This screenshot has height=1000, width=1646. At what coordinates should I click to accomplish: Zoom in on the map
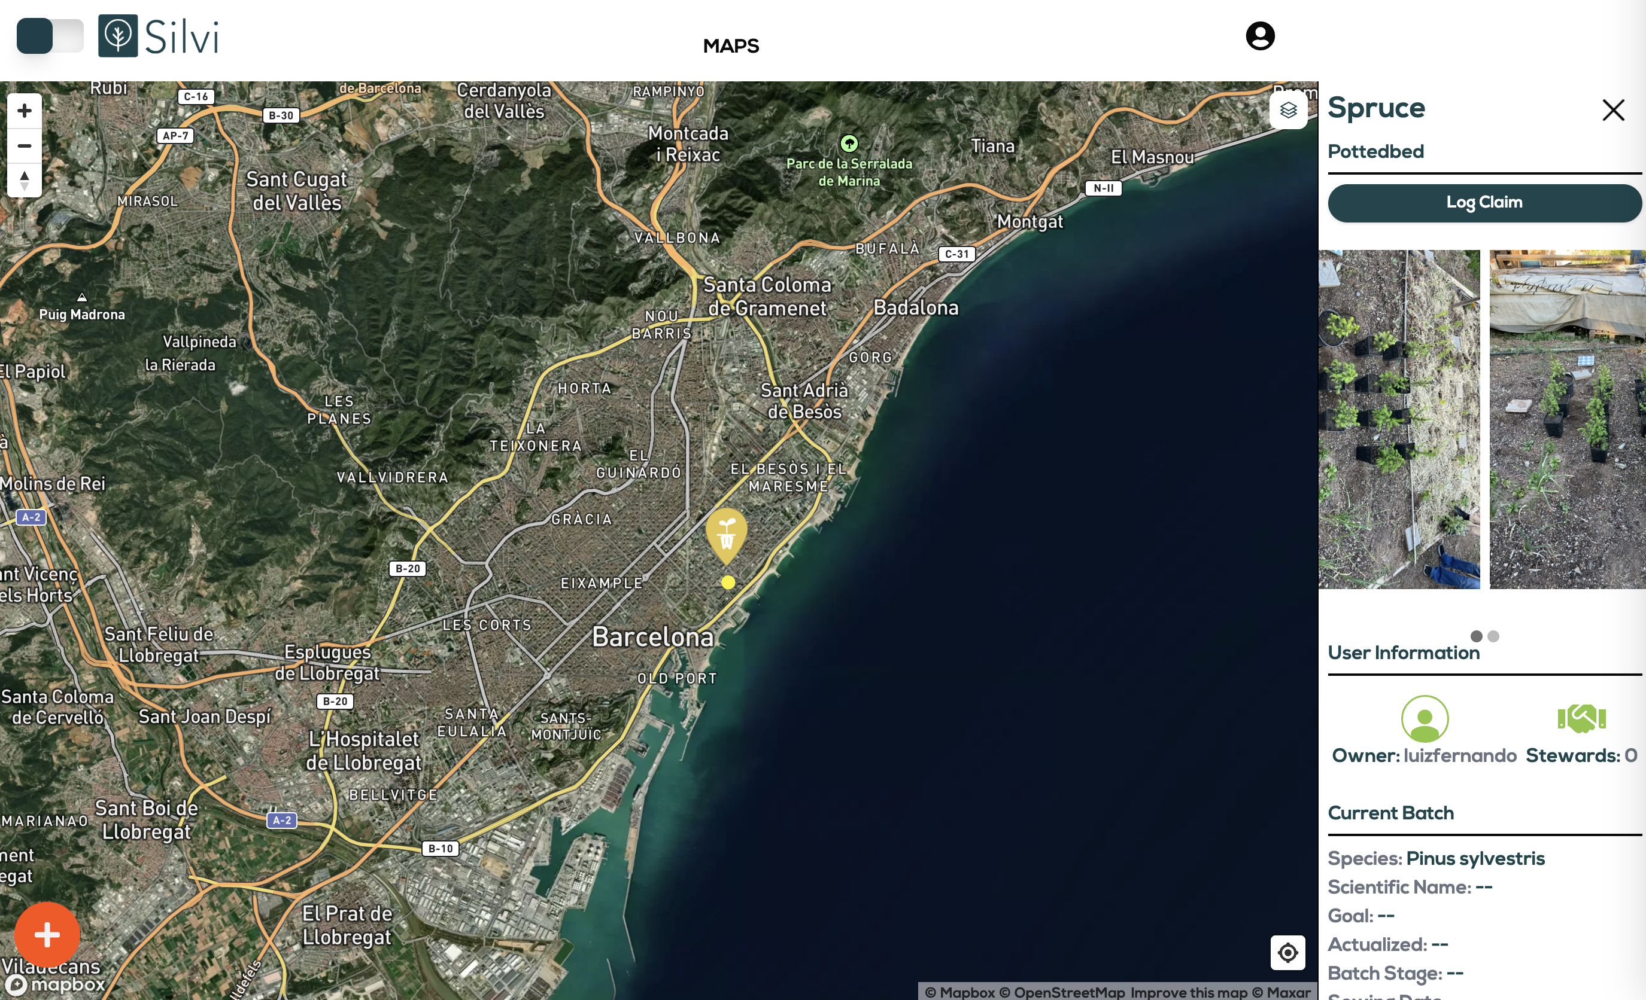pyautogui.click(x=25, y=111)
